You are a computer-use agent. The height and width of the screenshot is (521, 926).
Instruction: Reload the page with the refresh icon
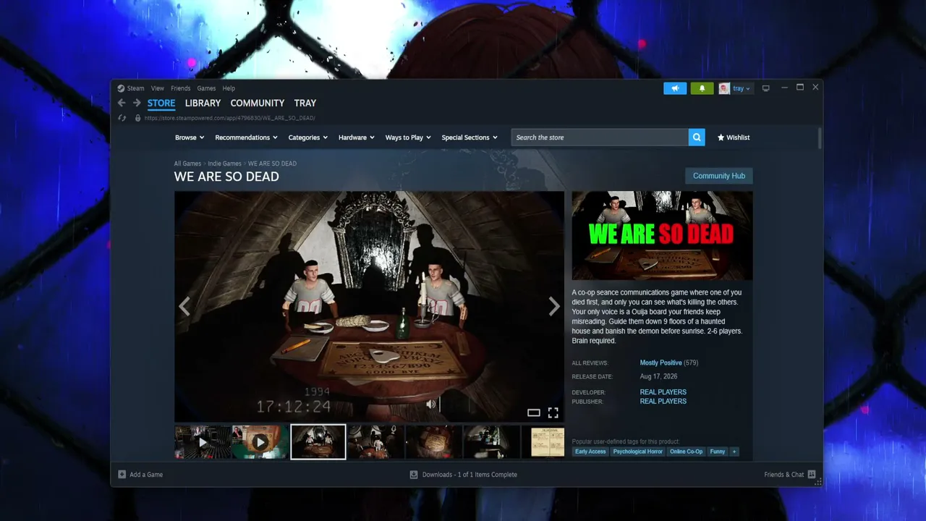click(122, 118)
